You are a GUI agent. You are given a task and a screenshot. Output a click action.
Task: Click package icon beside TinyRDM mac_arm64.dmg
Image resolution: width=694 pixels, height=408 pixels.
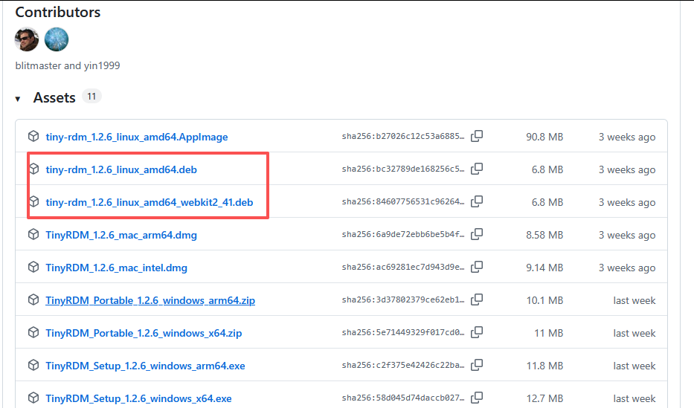33,234
